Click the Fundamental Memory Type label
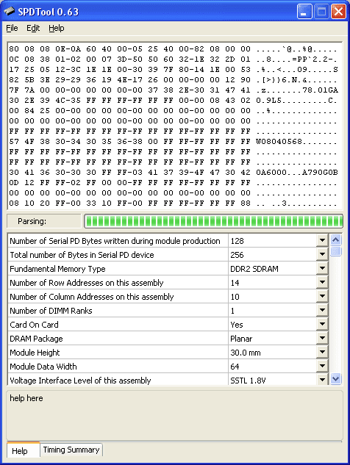Image resolution: width=350 pixels, height=465 pixels. pos(57,269)
